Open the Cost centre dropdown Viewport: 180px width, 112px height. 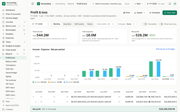pos(105,24)
